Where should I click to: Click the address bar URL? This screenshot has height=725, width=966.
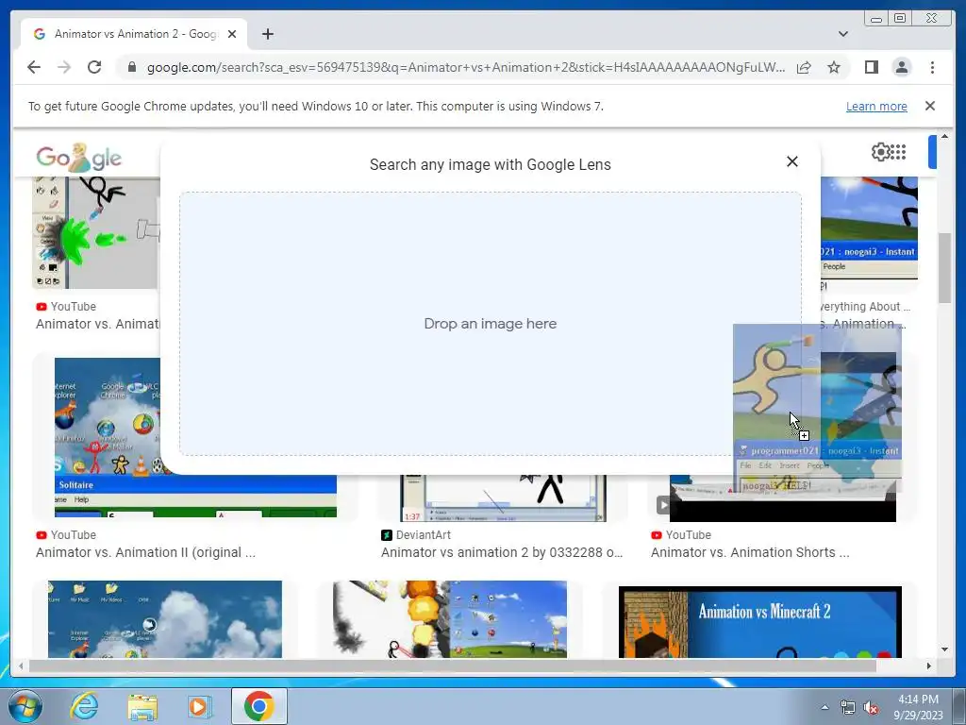[466, 67]
